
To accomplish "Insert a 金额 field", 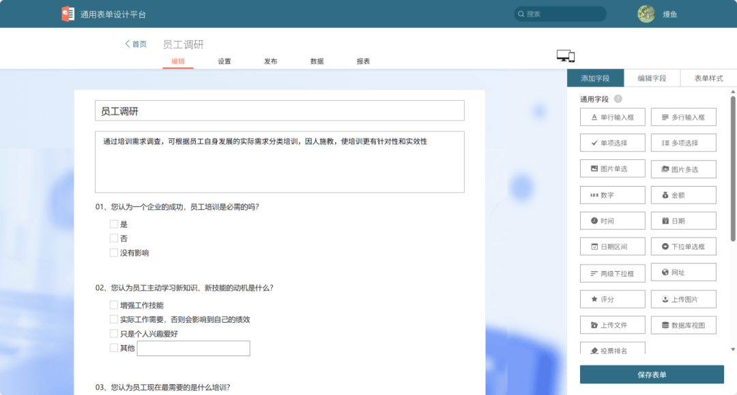I will click(683, 194).
